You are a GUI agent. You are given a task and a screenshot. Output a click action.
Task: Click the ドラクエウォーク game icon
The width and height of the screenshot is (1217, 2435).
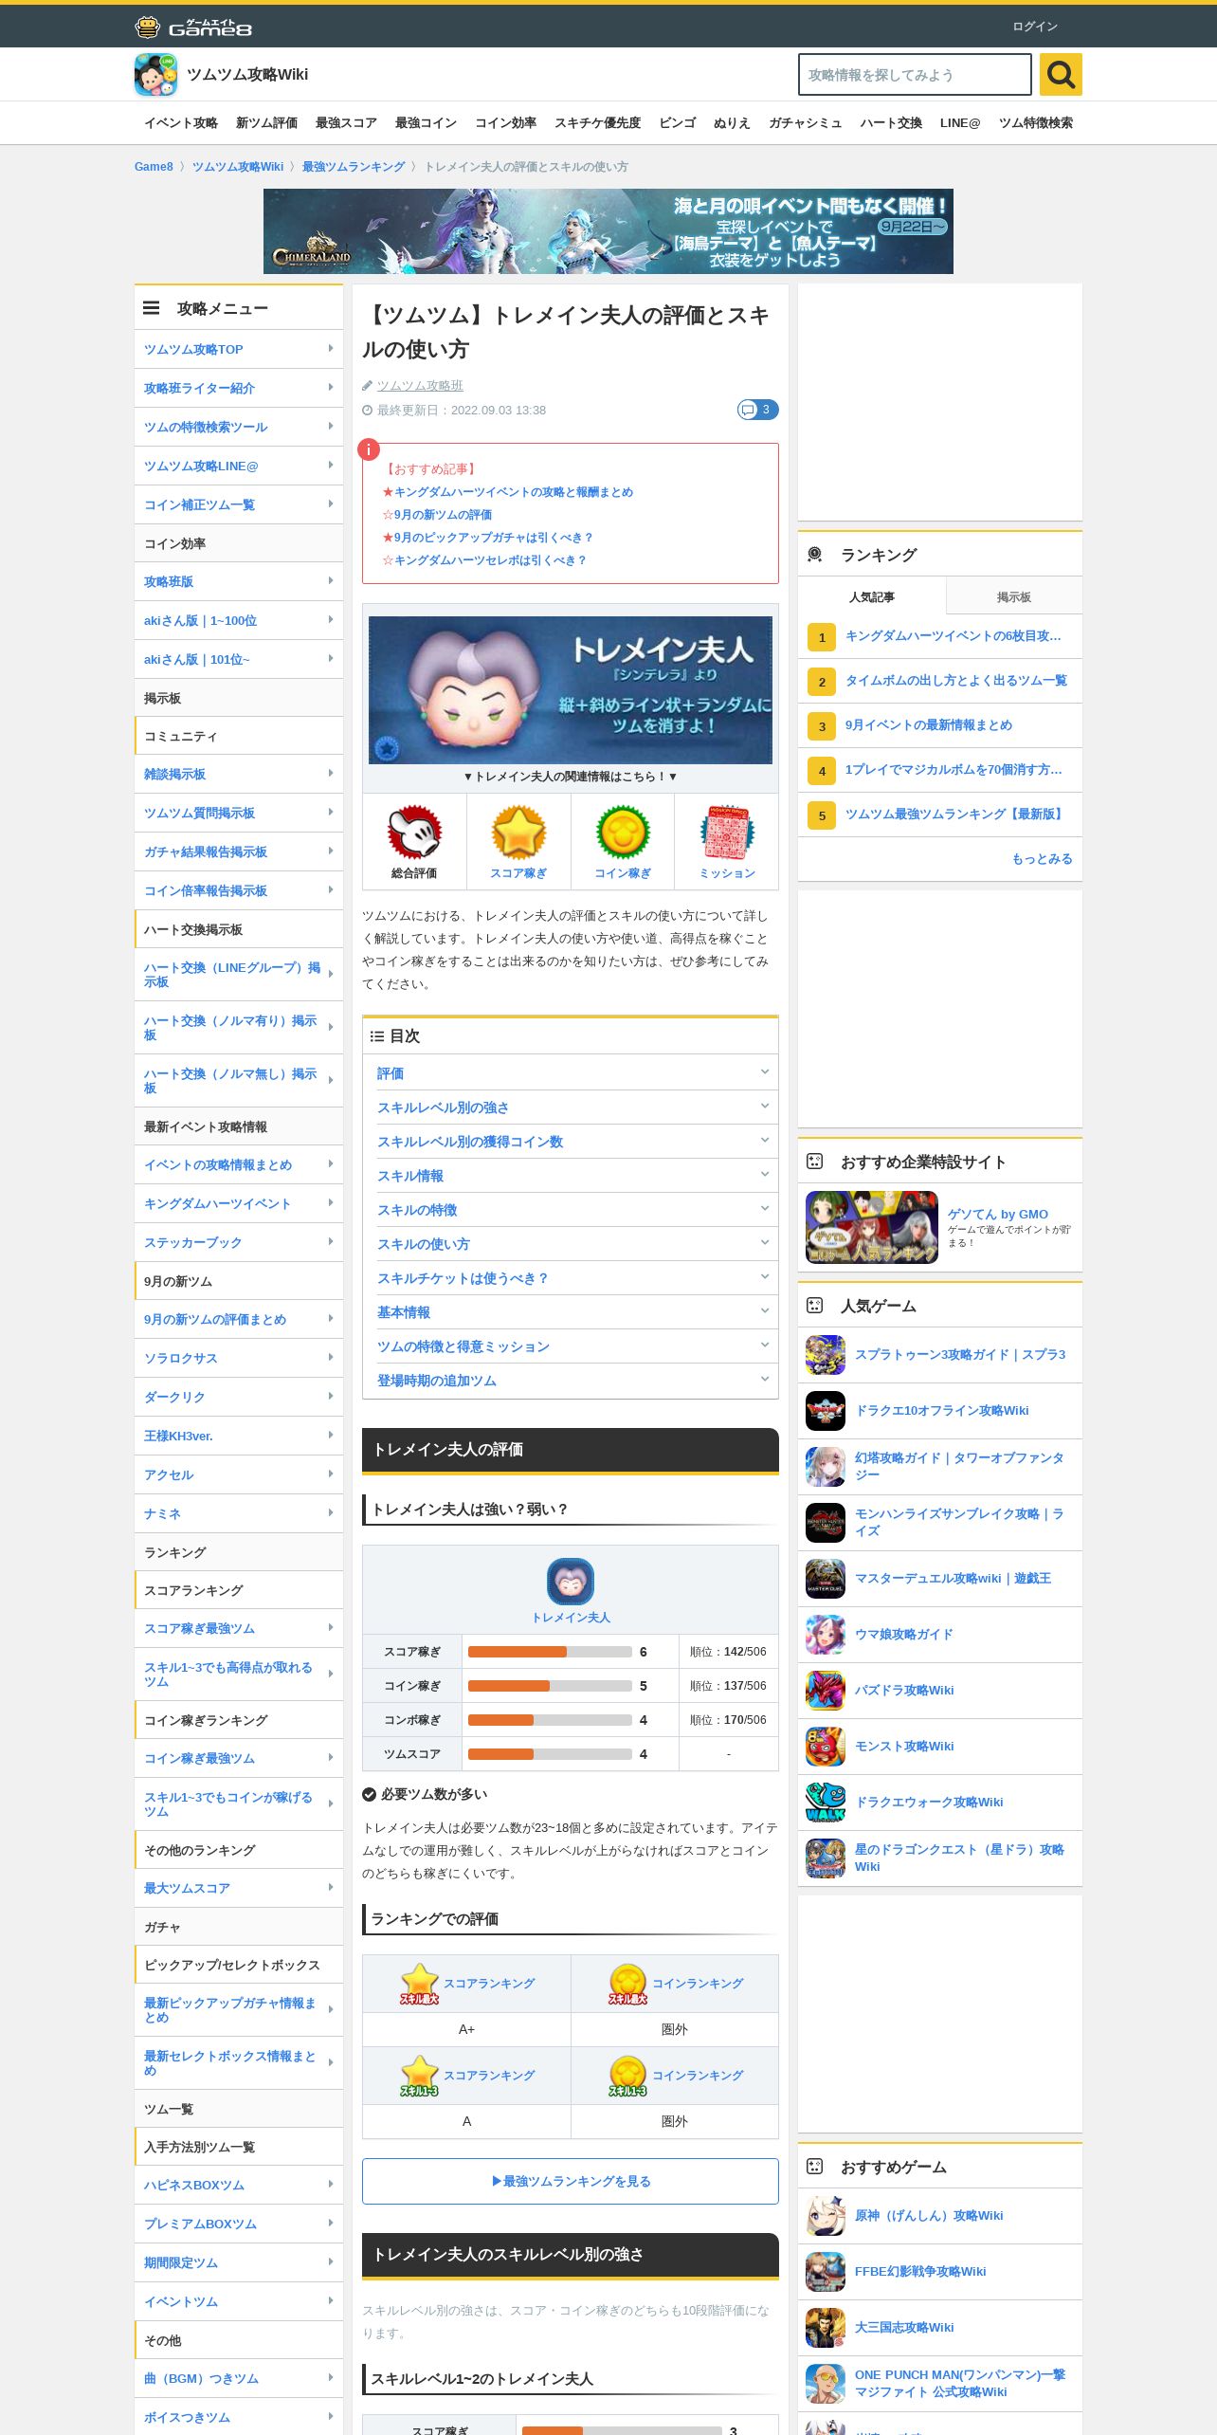[x=826, y=1803]
